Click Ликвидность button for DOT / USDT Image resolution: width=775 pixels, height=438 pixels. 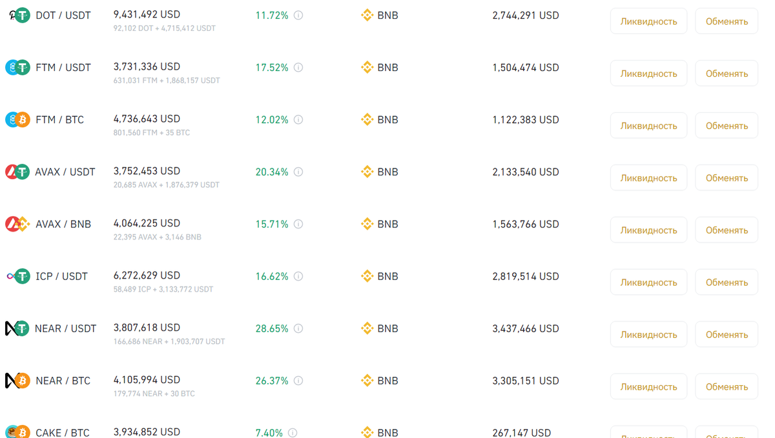(x=648, y=21)
